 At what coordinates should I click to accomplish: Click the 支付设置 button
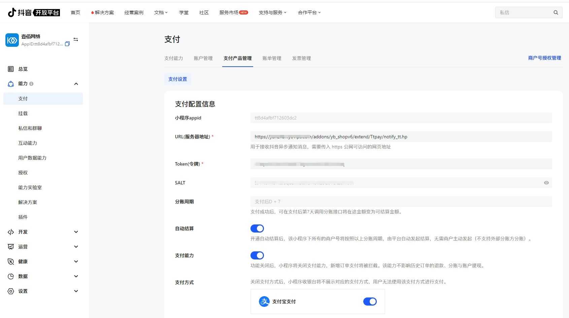(x=177, y=79)
